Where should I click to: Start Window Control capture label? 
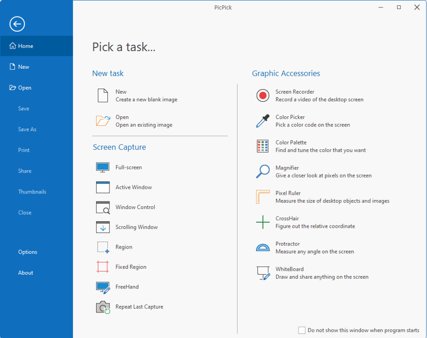coord(135,207)
